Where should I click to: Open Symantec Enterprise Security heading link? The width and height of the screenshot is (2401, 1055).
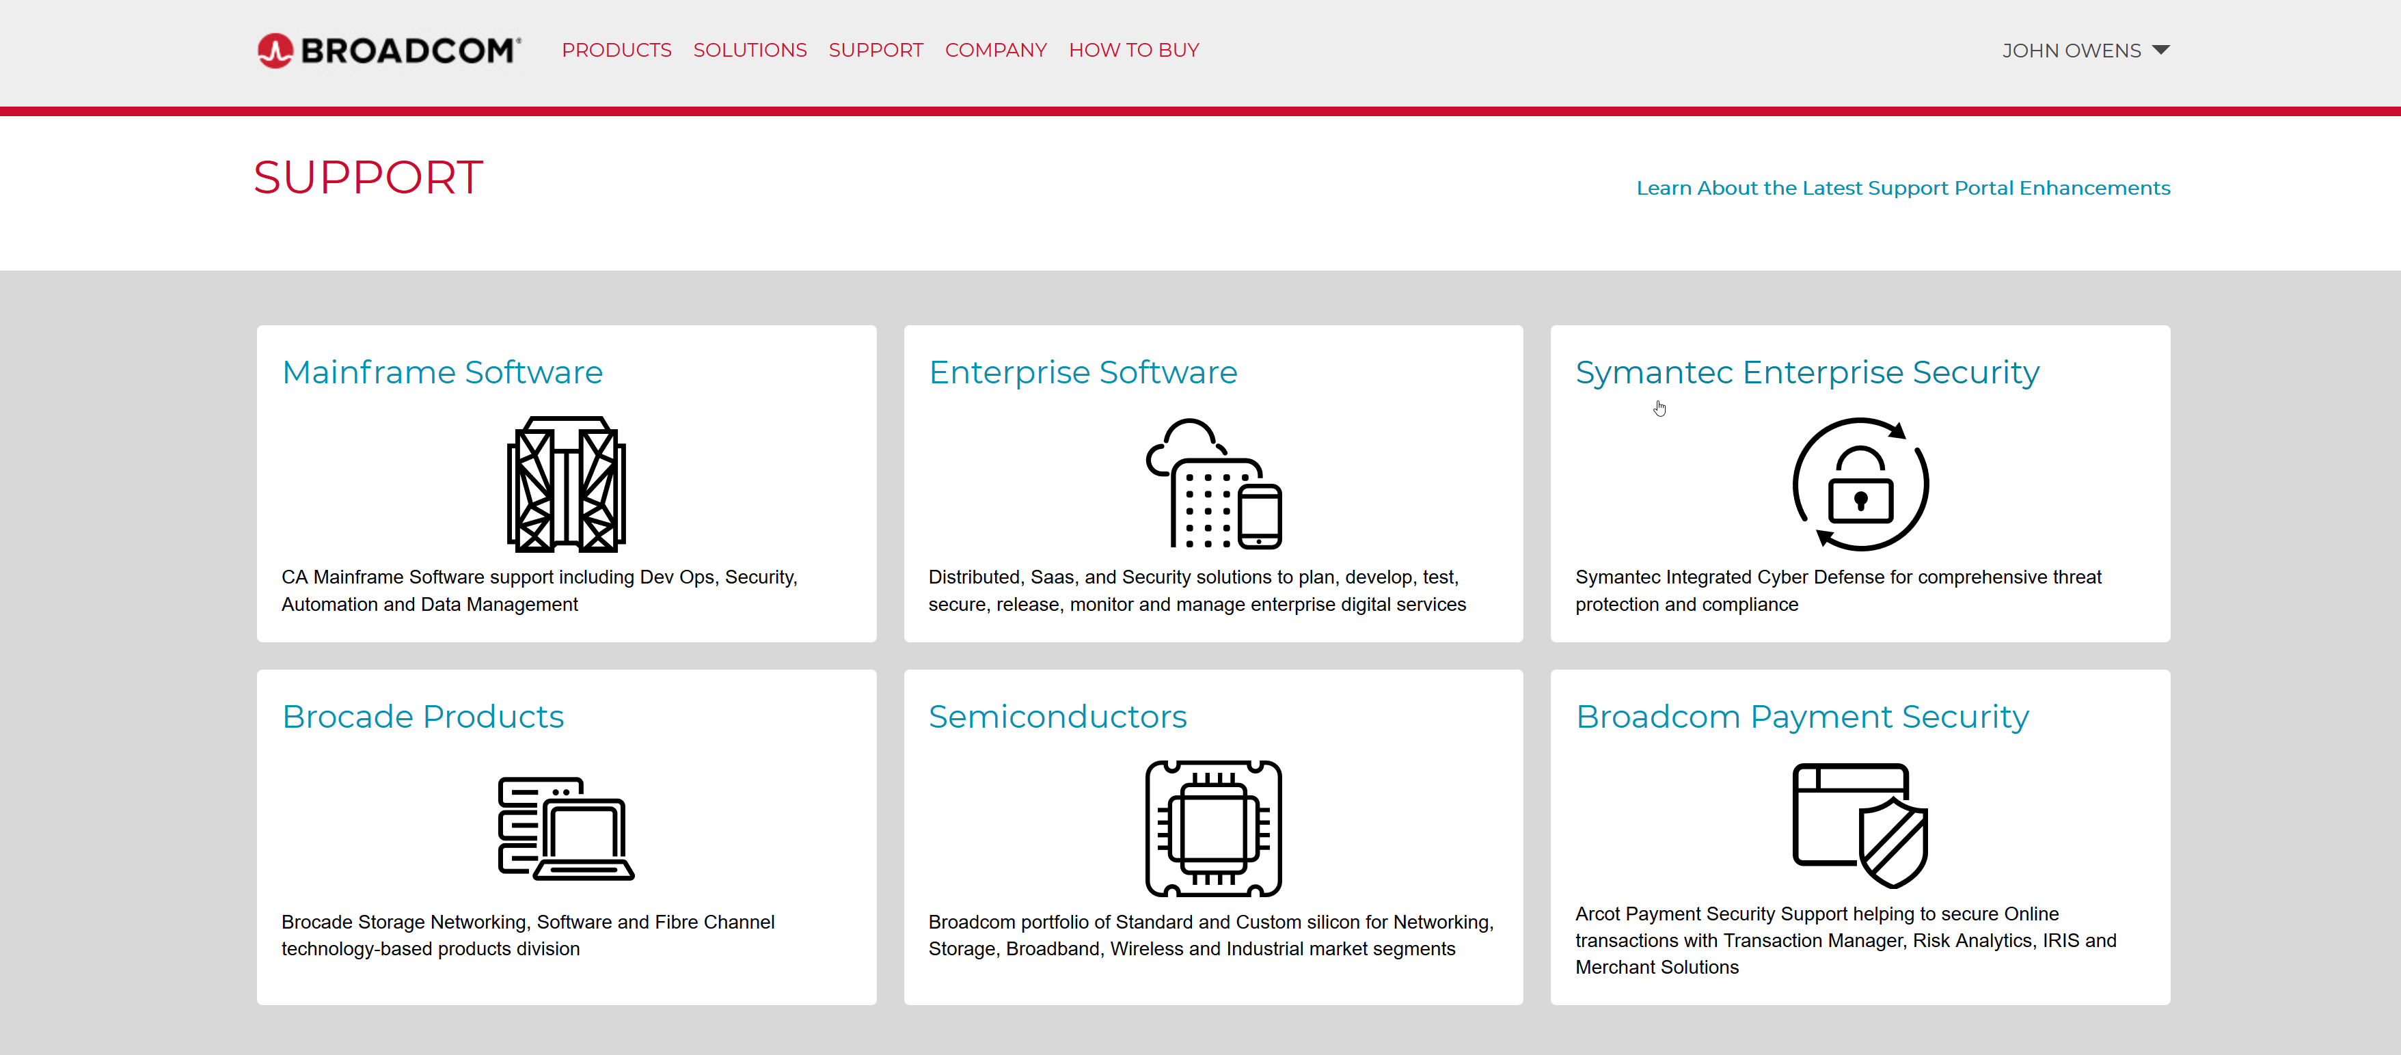pyautogui.click(x=1806, y=372)
